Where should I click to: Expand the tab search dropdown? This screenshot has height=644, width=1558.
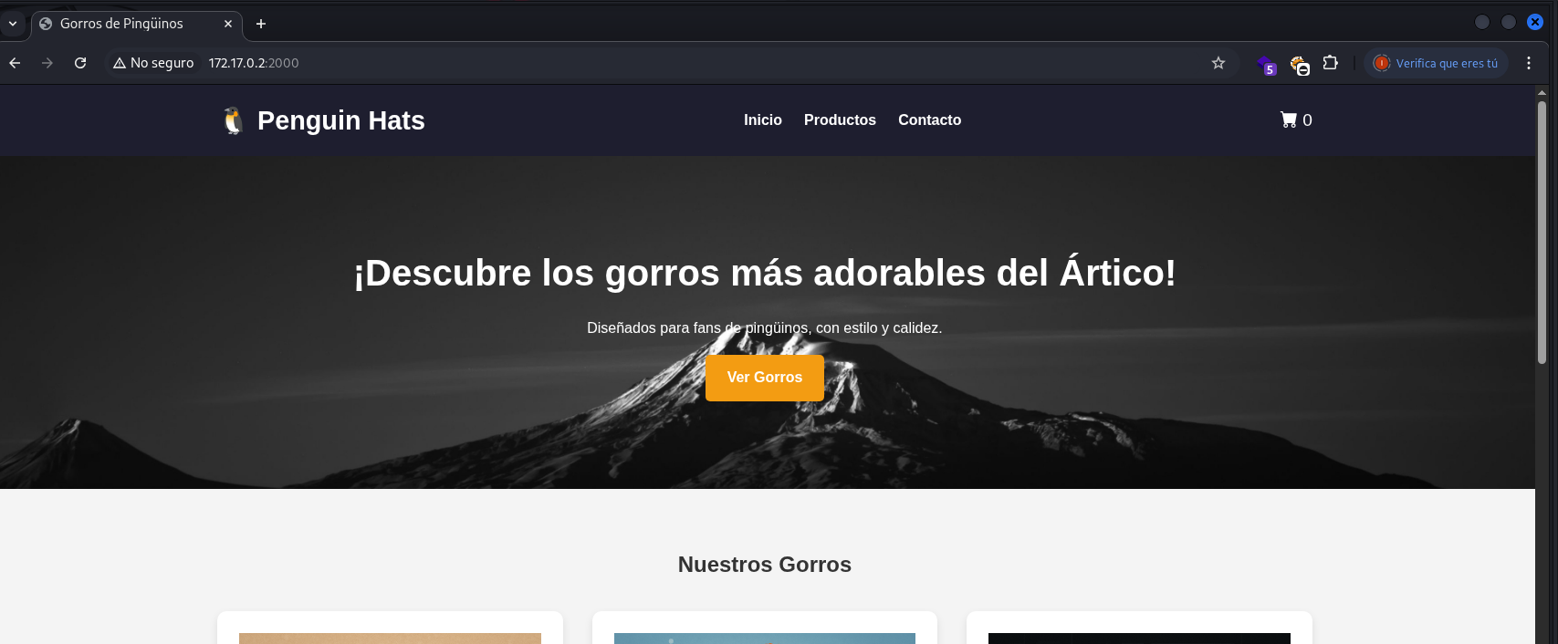[x=13, y=24]
